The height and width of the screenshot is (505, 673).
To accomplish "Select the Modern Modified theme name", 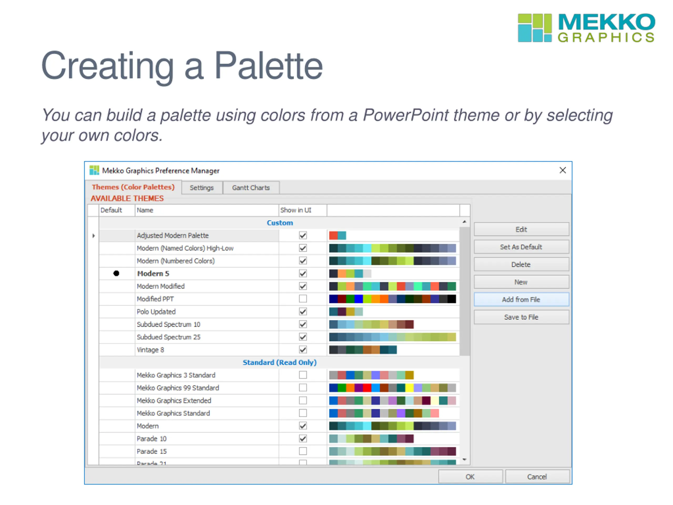I will pos(161,286).
